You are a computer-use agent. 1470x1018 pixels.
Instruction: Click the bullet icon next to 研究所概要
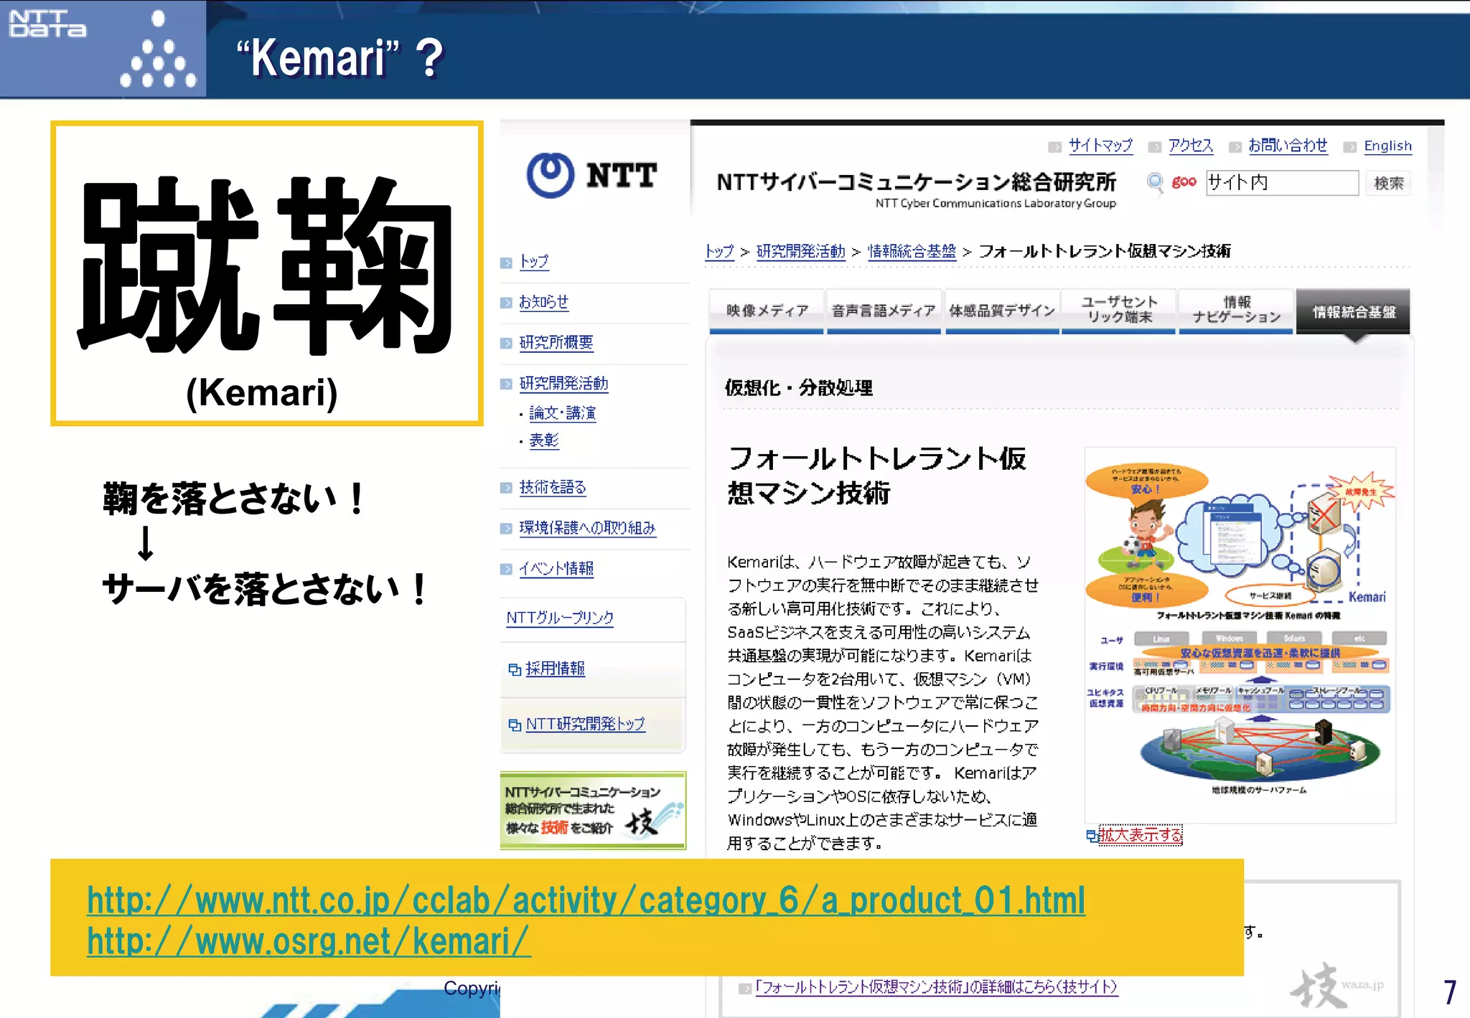506,344
